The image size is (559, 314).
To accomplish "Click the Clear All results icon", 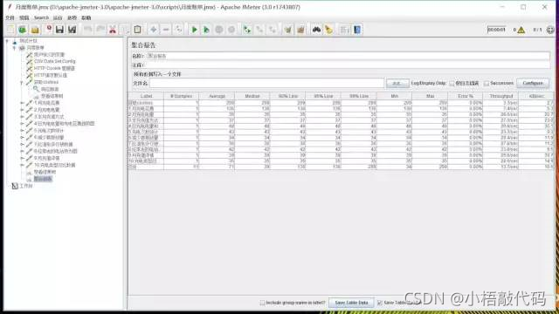I will [x=300, y=30].
